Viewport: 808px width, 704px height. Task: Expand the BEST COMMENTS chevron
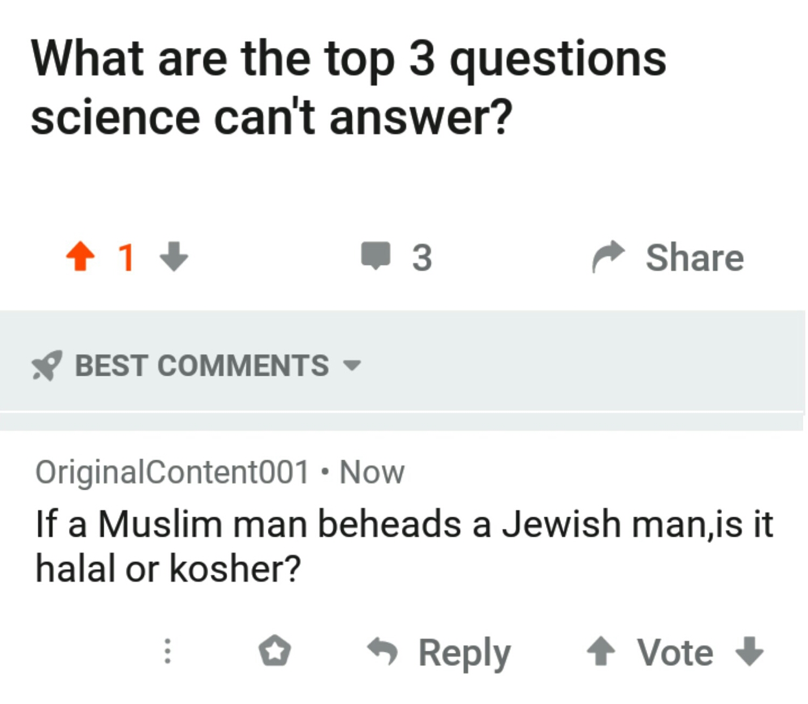pyautogui.click(x=352, y=366)
